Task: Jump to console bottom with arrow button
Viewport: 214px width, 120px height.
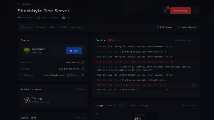Action: pyautogui.click(x=194, y=85)
